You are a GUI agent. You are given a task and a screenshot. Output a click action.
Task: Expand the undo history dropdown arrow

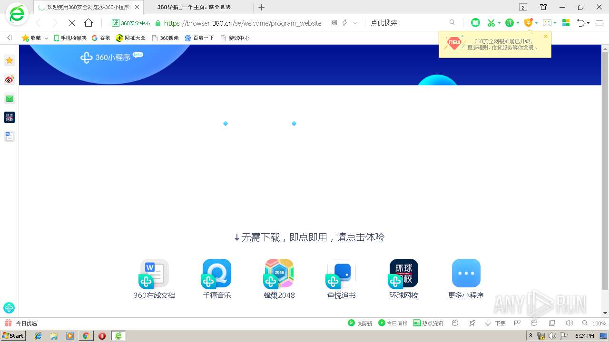pyautogui.click(x=589, y=23)
